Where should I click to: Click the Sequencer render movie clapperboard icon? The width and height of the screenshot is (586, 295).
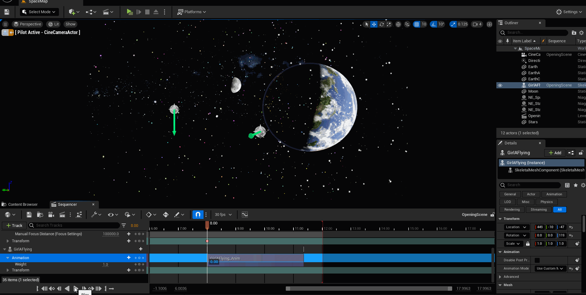click(62, 215)
